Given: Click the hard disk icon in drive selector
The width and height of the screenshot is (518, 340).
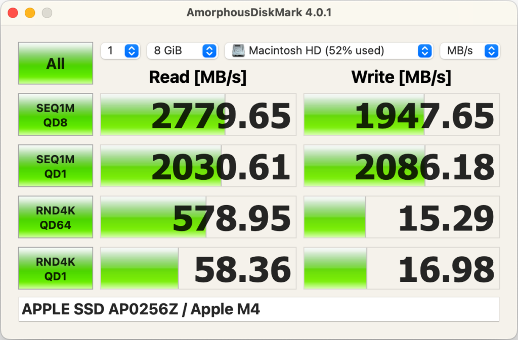Looking at the screenshot, I should [x=238, y=51].
